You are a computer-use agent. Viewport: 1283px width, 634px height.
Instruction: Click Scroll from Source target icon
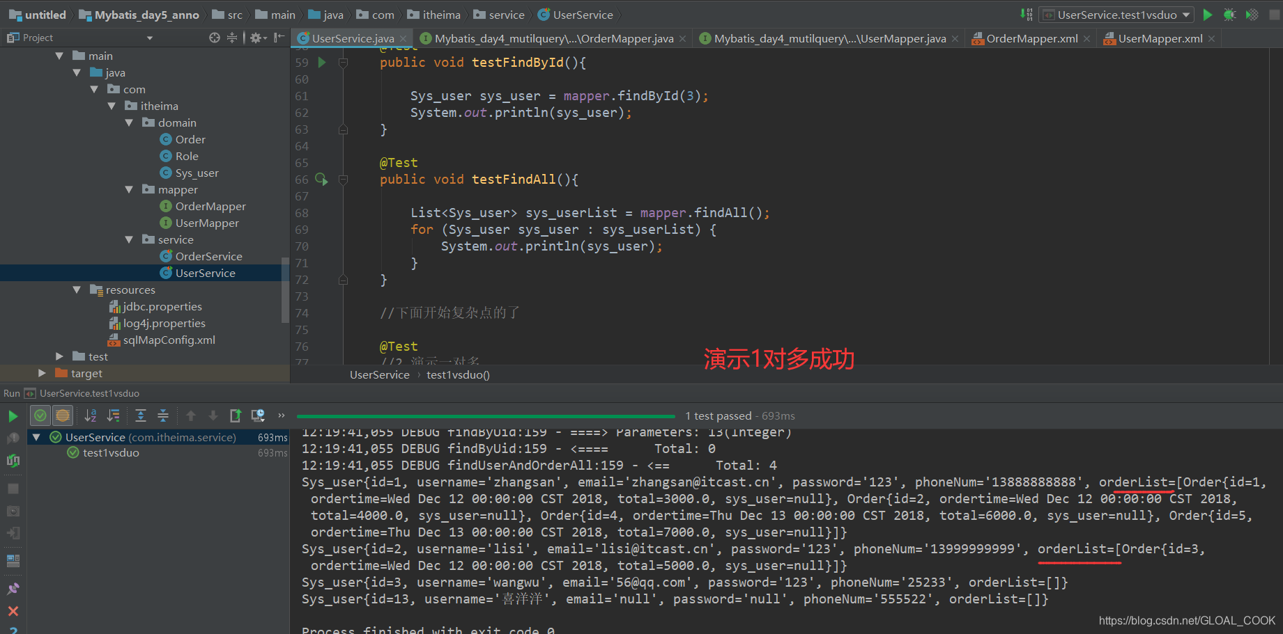click(215, 38)
